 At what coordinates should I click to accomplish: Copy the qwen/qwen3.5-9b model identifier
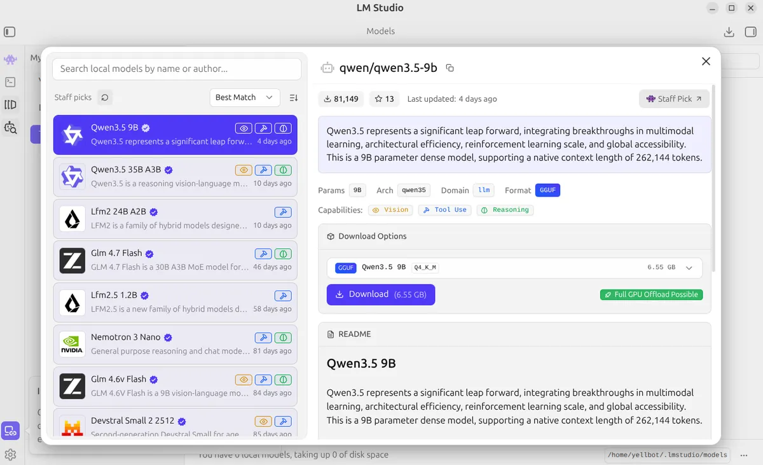[x=450, y=68]
